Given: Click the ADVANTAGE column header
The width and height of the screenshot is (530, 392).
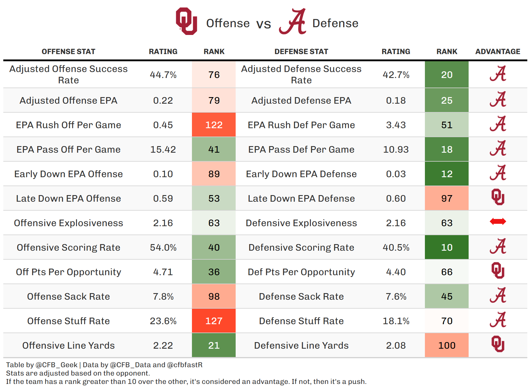Looking at the screenshot, I should click(498, 52).
